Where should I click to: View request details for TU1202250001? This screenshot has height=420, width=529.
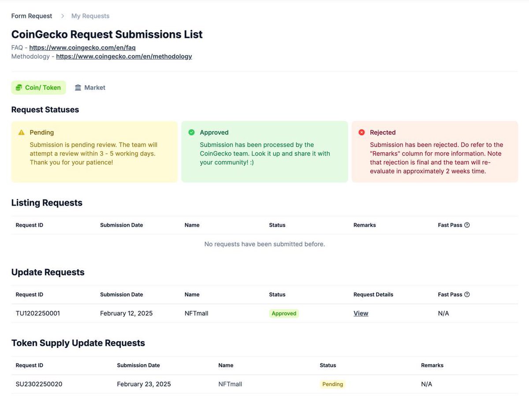pos(361,313)
